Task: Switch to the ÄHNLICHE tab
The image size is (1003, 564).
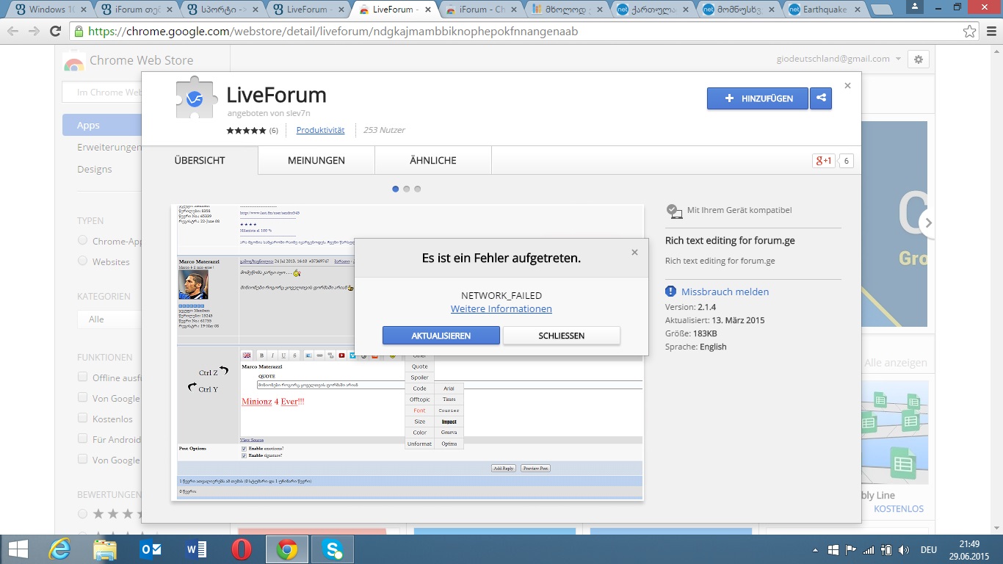Action: click(x=433, y=160)
